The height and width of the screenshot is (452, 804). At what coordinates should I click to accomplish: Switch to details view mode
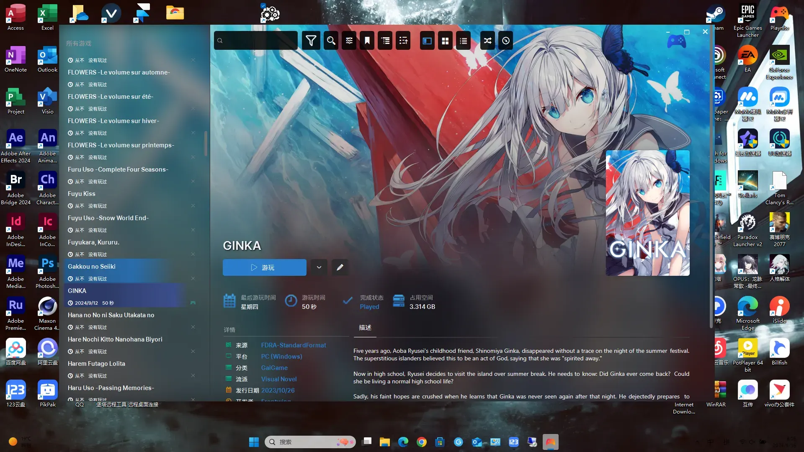pos(427,41)
